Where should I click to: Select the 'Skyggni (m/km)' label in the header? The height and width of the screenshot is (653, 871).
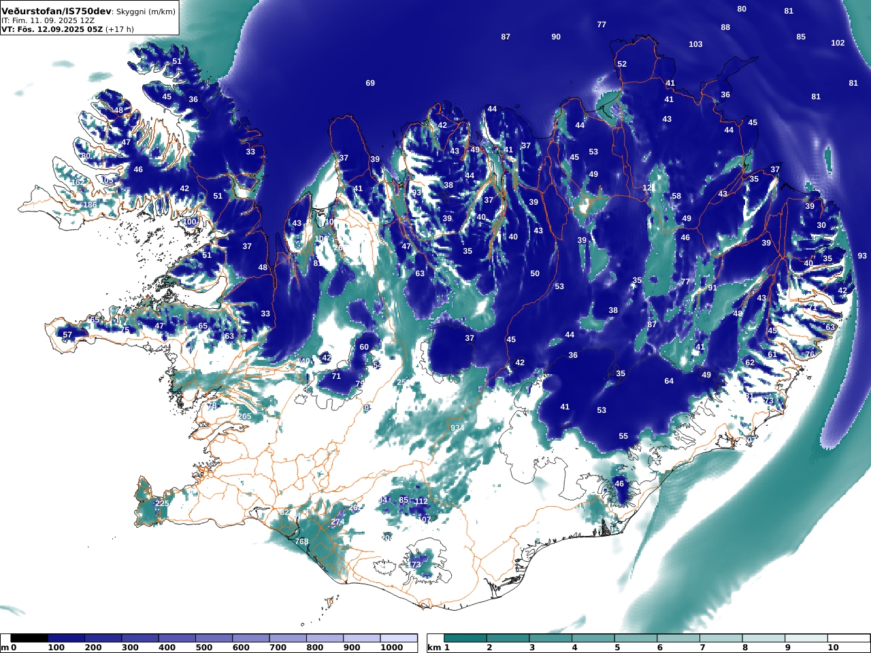click(146, 12)
